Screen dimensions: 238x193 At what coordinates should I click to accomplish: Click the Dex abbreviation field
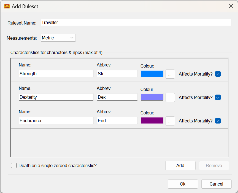coord(117,97)
